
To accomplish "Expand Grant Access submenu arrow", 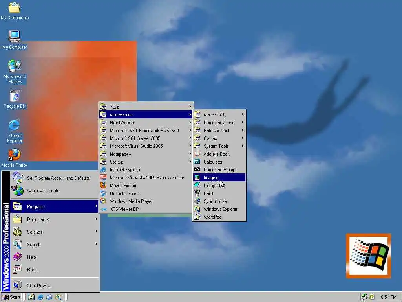I will (x=190, y=122).
